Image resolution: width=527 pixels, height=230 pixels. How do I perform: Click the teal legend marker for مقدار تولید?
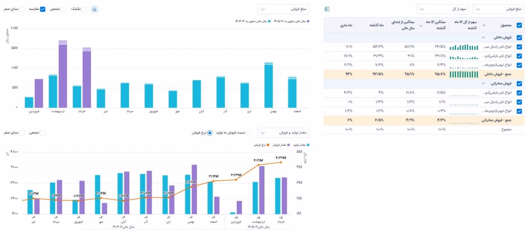click(308, 145)
